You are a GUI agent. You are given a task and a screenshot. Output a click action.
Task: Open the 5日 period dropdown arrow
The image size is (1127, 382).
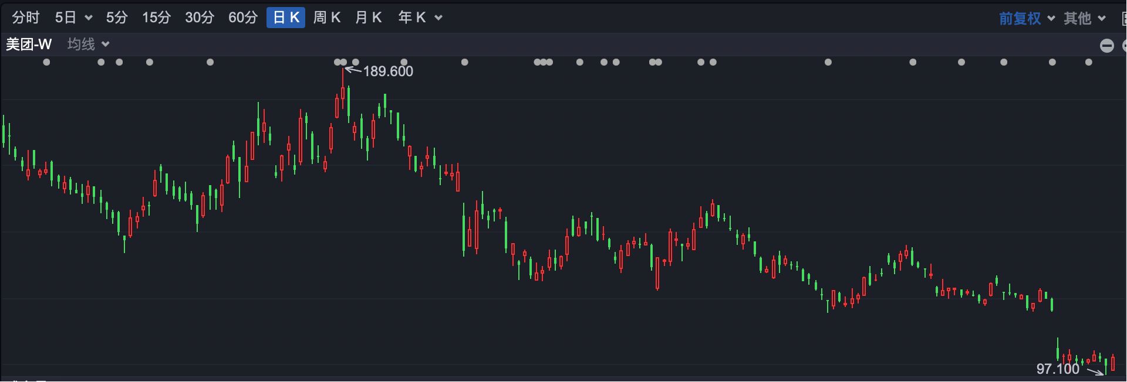click(88, 18)
